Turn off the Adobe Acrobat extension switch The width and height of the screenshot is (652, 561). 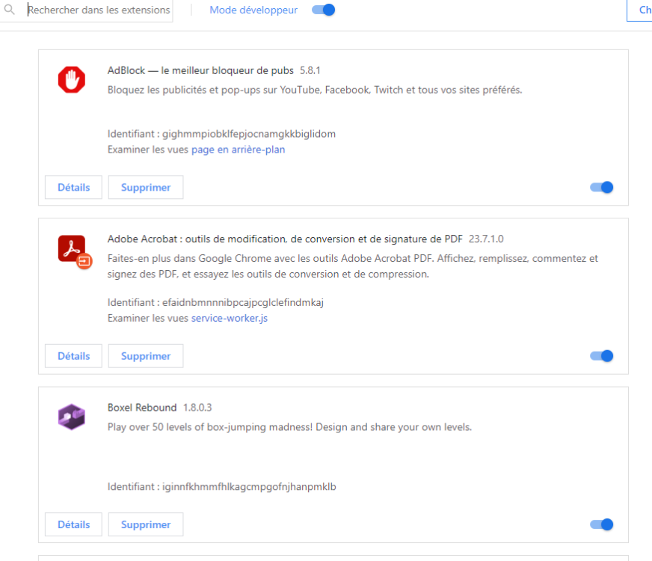(602, 356)
